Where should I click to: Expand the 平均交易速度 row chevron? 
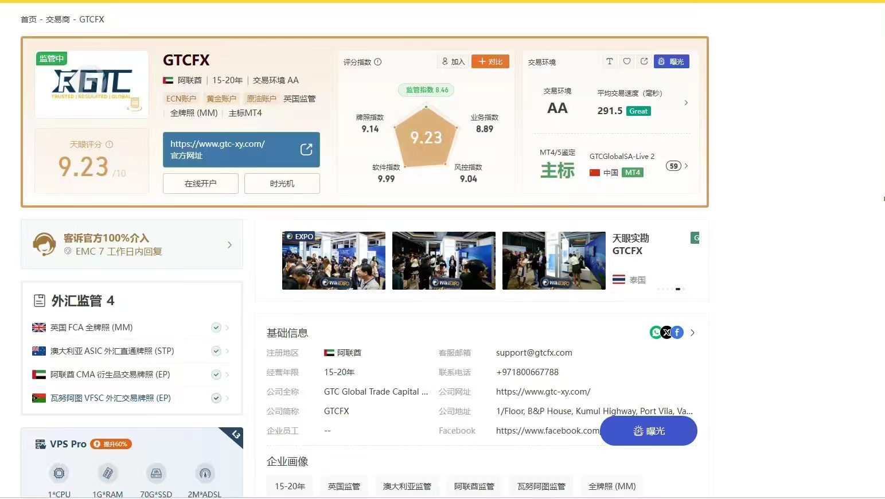tap(686, 103)
